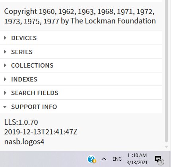Click the DEVICES section heading
The height and width of the screenshot is (167, 171).
(24, 38)
